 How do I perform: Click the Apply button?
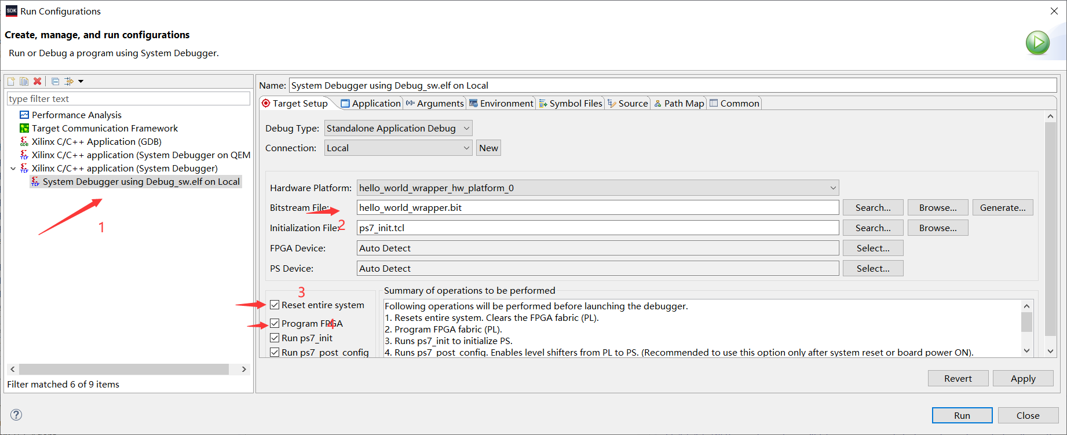pos(1023,378)
